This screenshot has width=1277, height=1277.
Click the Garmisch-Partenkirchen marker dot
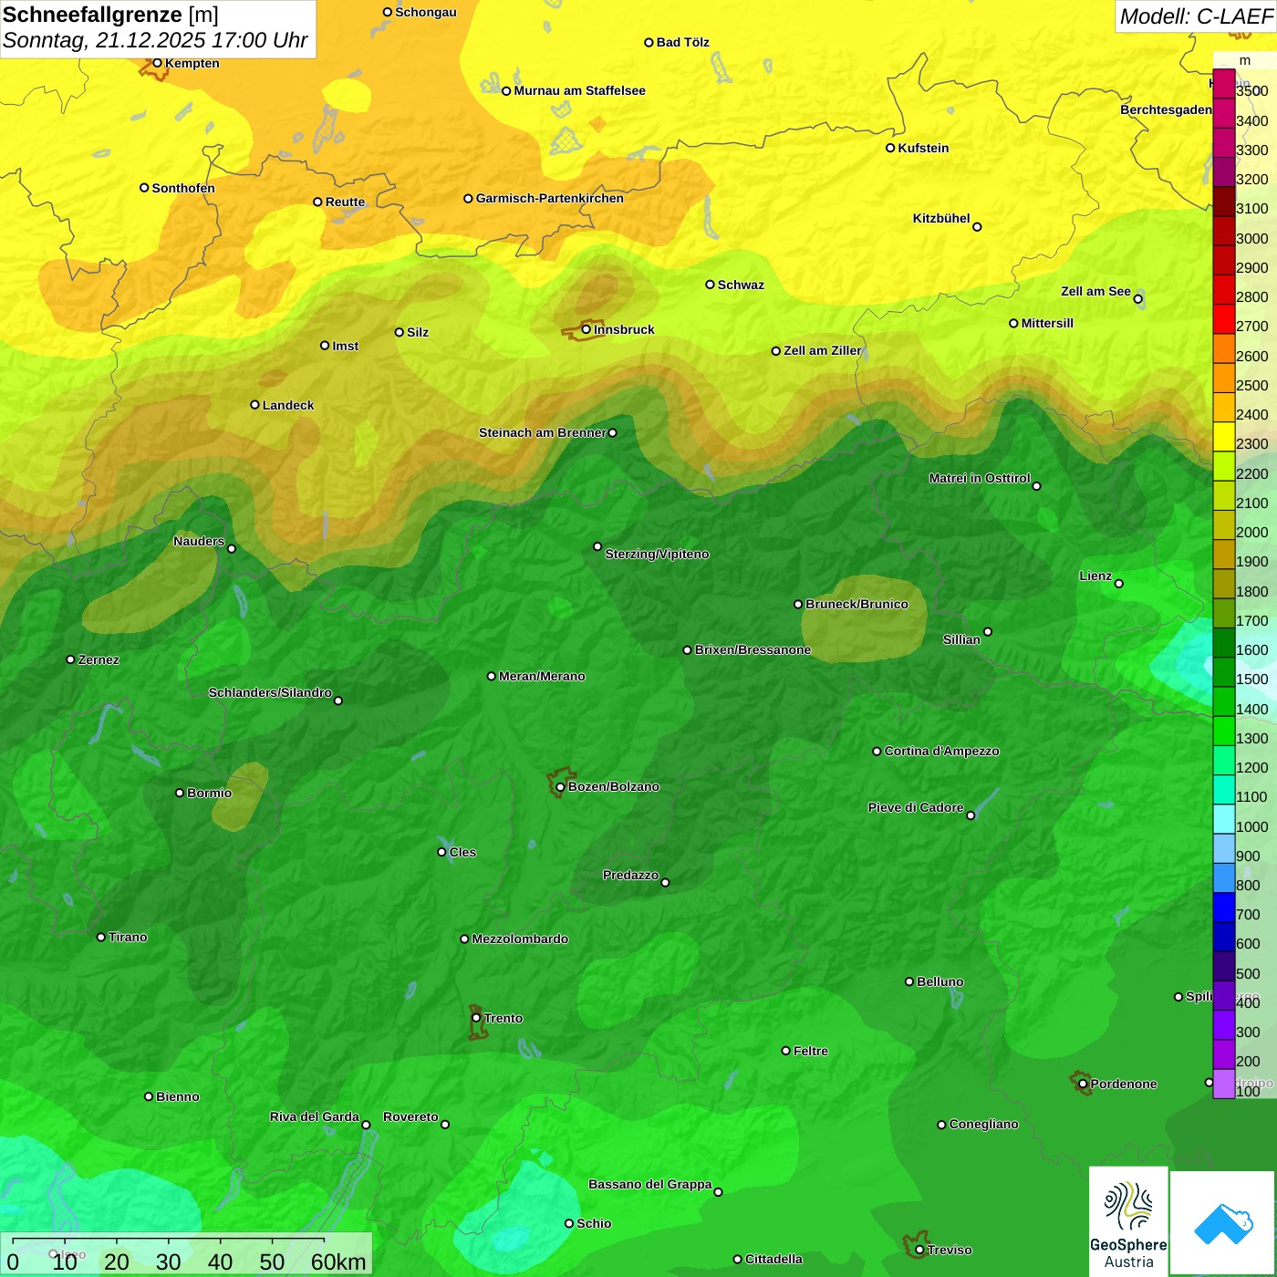(x=468, y=198)
